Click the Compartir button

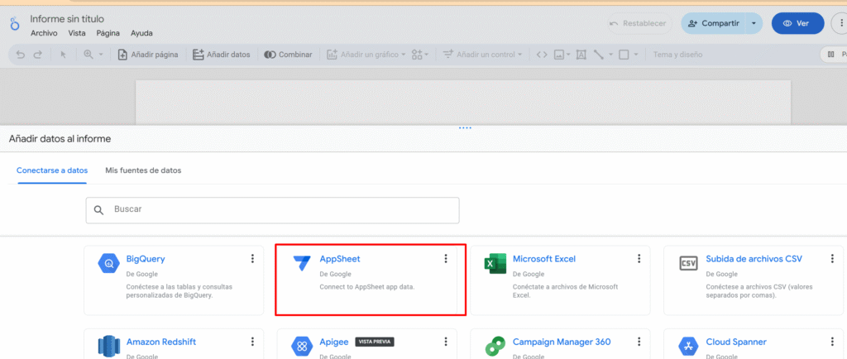pyautogui.click(x=714, y=23)
